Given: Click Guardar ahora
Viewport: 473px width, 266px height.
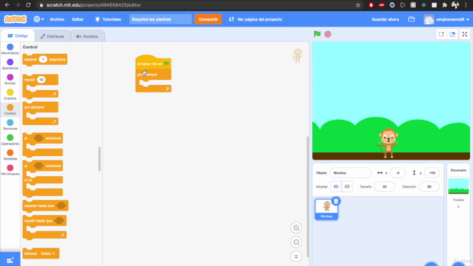Looking at the screenshot, I should coord(385,19).
